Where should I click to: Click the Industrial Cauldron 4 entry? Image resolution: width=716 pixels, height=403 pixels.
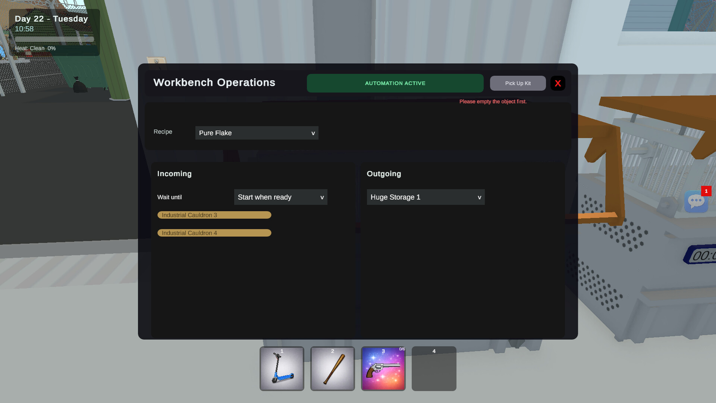(x=214, y=233)
